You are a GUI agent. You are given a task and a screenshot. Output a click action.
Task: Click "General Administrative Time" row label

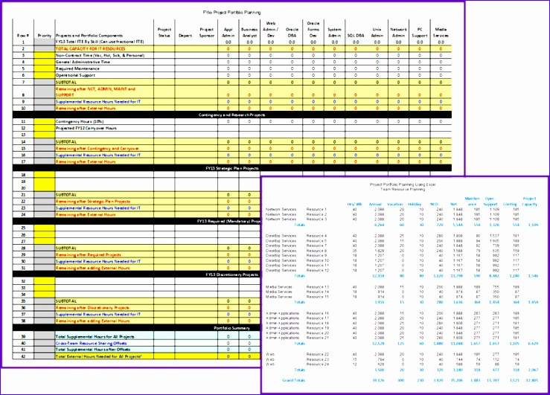pyautogui.click(x=83, y=62)
